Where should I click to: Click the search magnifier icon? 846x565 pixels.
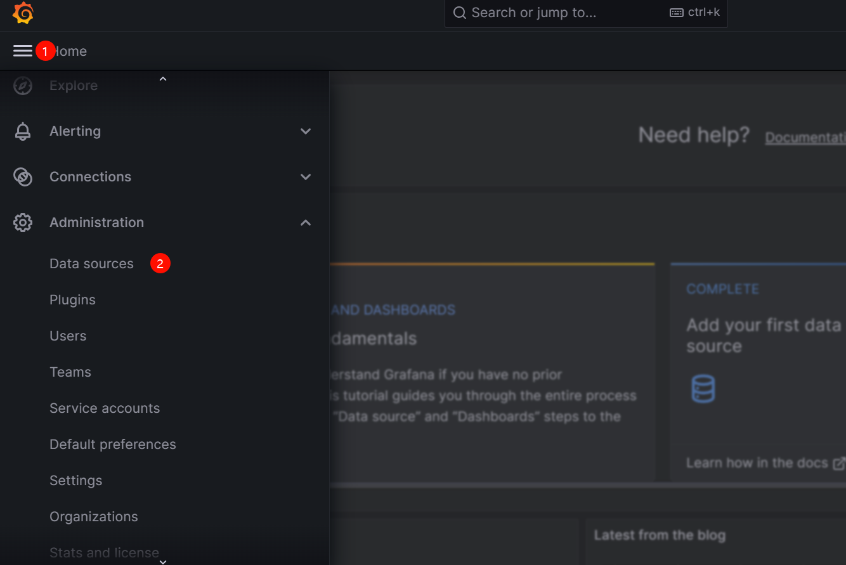(460, 13)
